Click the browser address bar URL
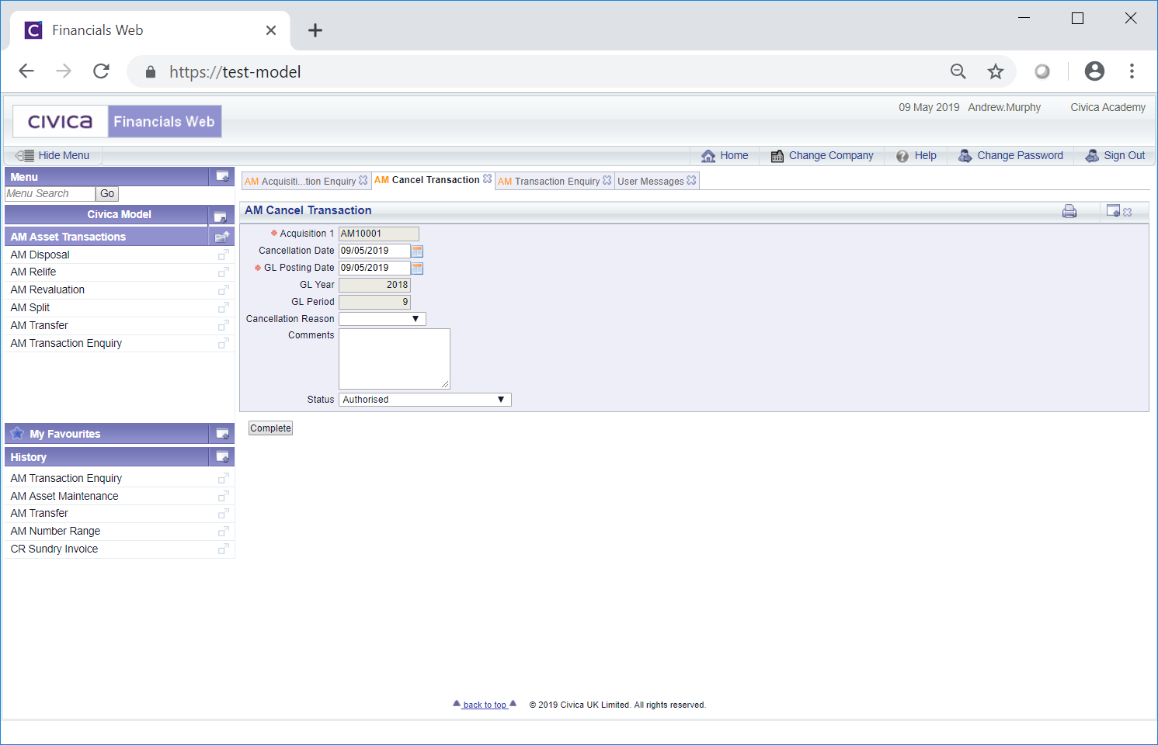1158x745 pixels. (x=235, y=72)
